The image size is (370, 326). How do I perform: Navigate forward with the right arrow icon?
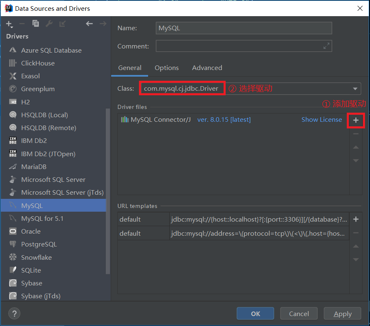pos(103,24)
